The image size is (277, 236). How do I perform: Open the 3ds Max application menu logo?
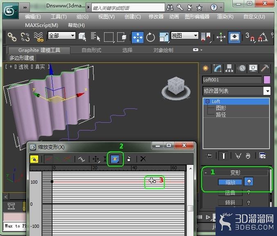(x=10, y=11)
